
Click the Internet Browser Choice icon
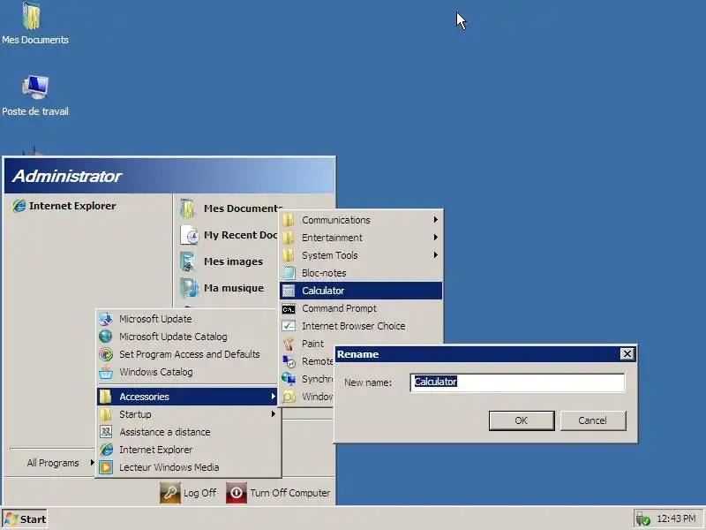[x=289, y=326]
